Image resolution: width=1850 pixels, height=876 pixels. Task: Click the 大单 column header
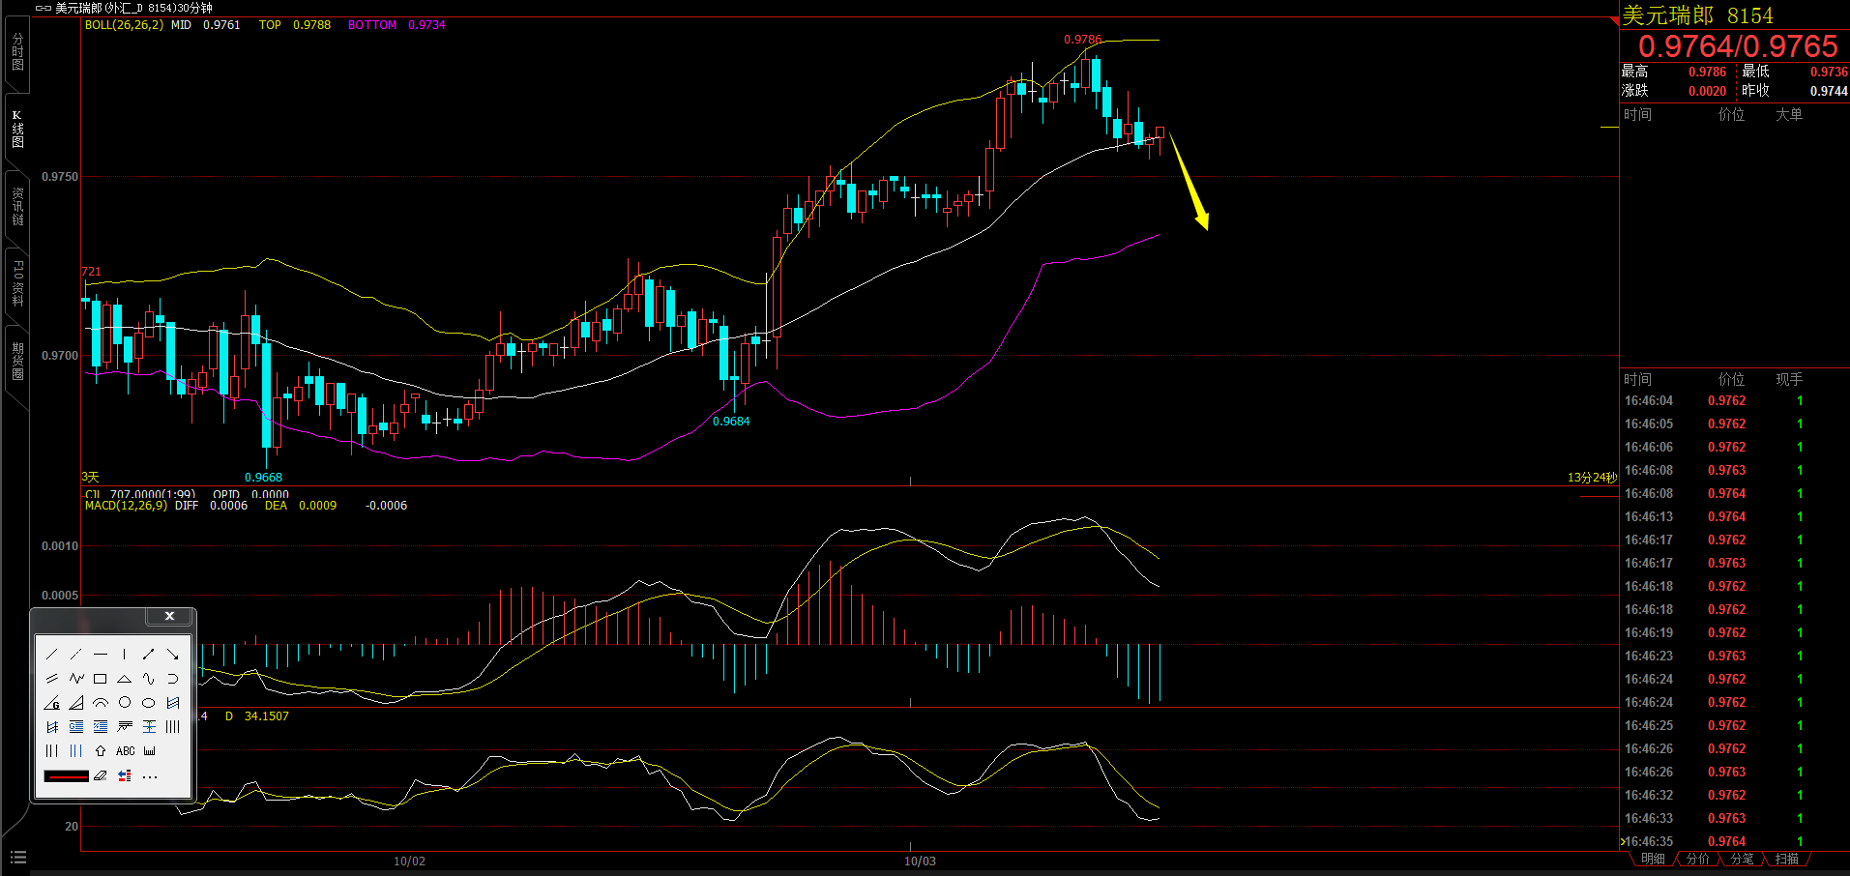[1788, 114]
